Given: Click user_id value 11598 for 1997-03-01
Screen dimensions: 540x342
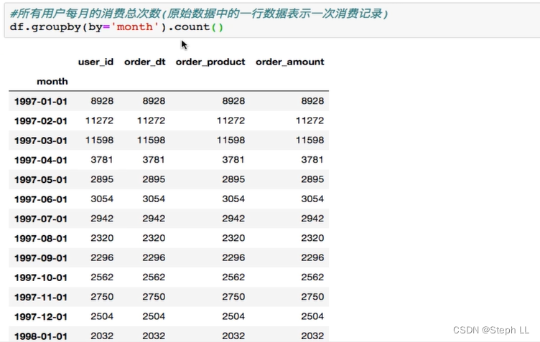Looking at the screenshot, I should (x=99, y=141).
